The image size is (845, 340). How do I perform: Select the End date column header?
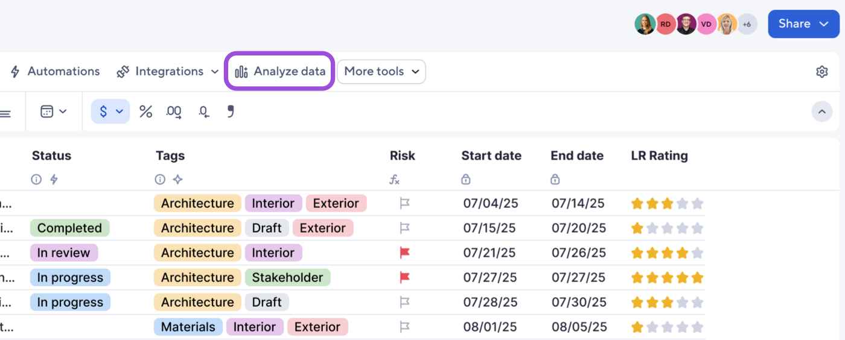tap(577, 156)
